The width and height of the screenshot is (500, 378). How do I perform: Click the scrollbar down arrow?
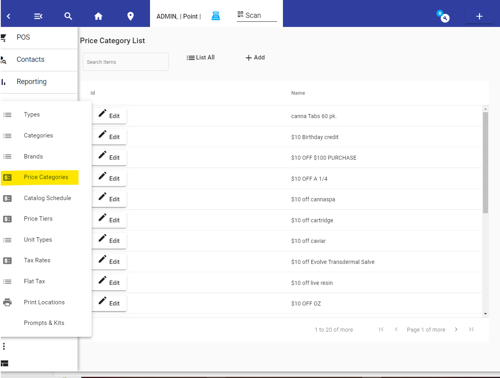pos(485,314)
